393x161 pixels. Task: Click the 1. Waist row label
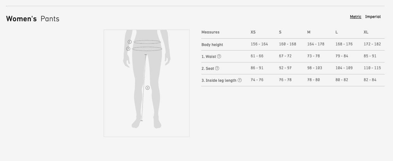coord(209,56)
